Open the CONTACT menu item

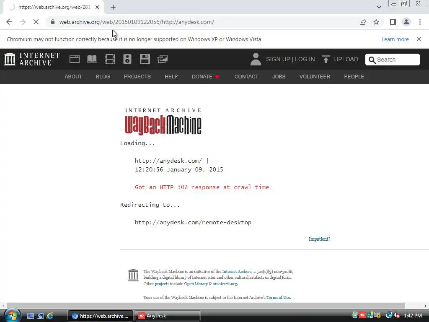point(246,77)
